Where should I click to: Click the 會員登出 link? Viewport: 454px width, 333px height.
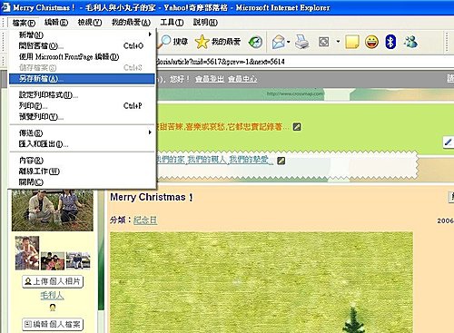[x=210, y=79]
